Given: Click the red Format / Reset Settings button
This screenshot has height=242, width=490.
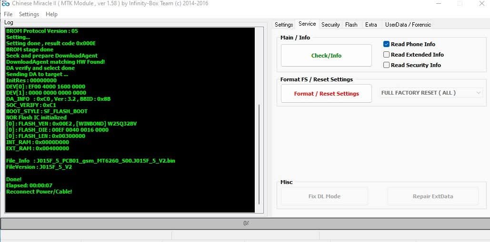Looking at the screenshot, I should point(326,94).
